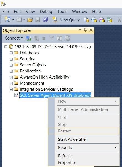Select the Databases tree item

29,53
